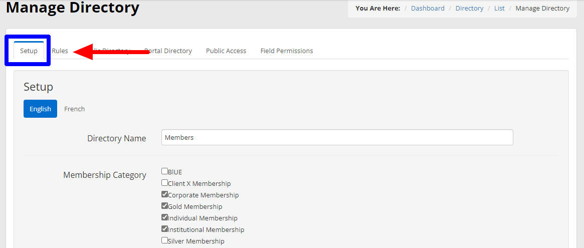Select the English language button
This screenshot has height=248, width=584.
coord(40,109)
